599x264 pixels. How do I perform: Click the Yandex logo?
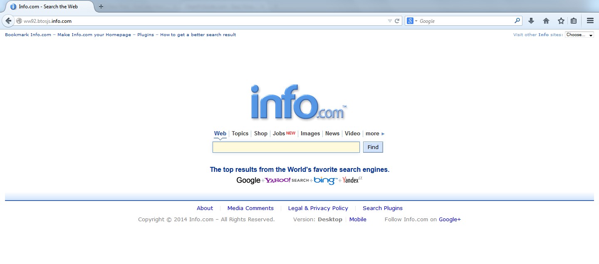[x=352, y=180]
